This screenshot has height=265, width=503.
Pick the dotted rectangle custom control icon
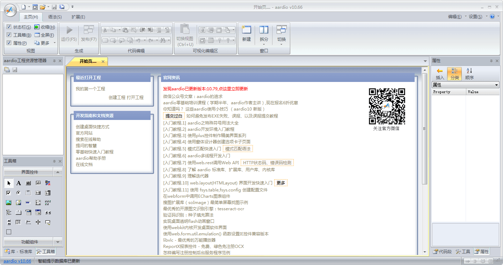click(x=9, y=232)
